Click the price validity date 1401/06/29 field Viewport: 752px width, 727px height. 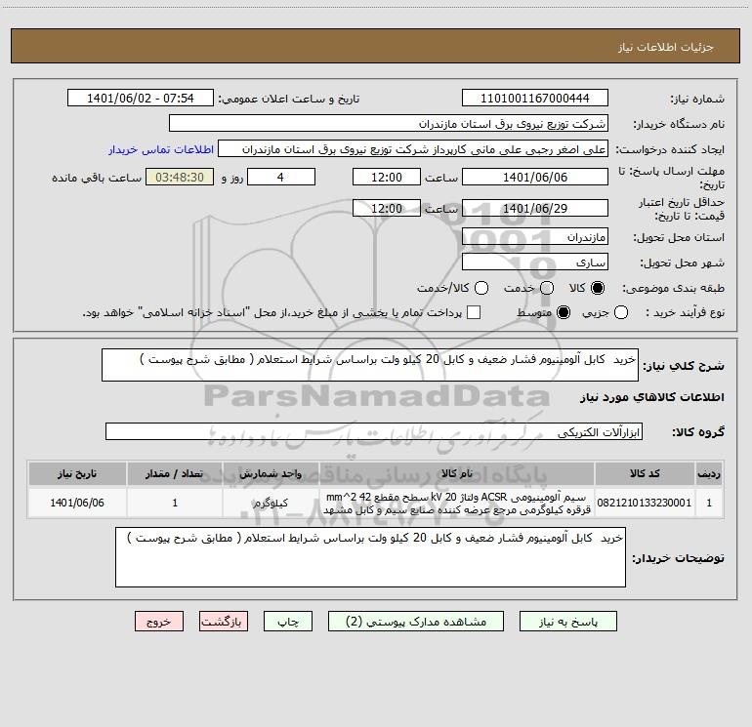tap(535, 208)
